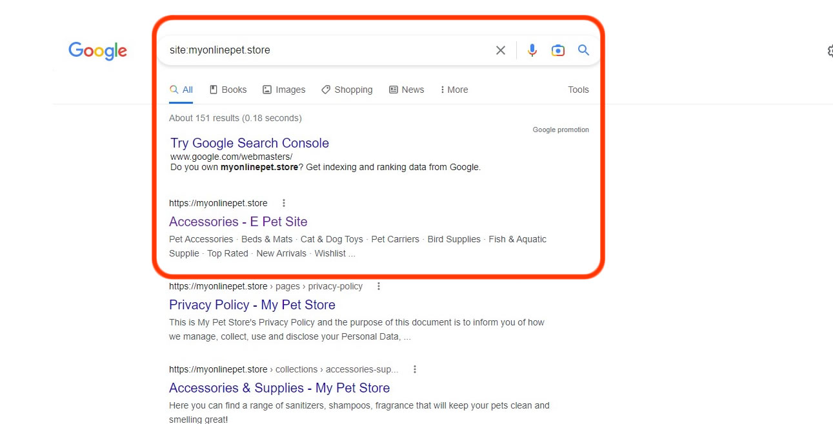
Task: Click the Google promotion label
Action: click(561, 130)
